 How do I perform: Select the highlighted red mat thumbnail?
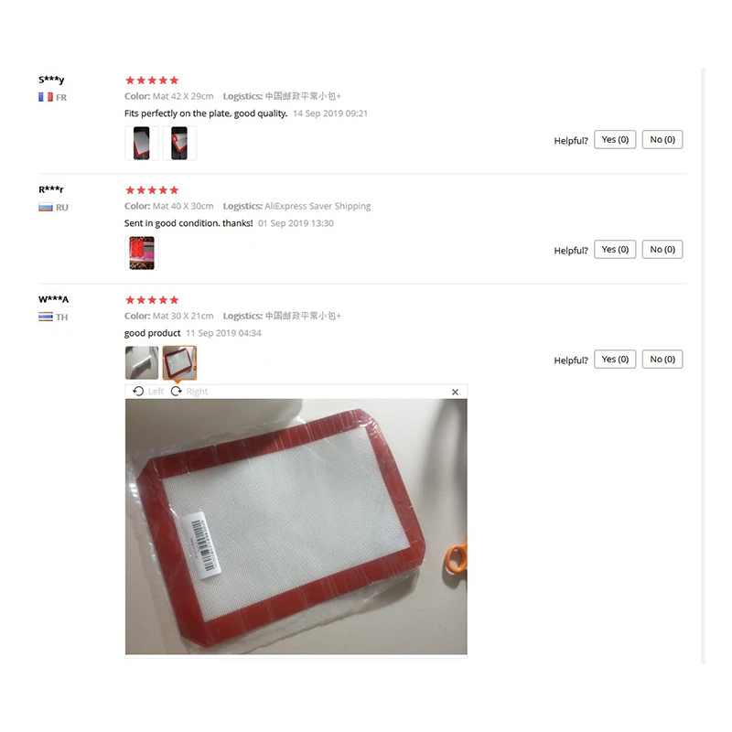click(179, 362)
